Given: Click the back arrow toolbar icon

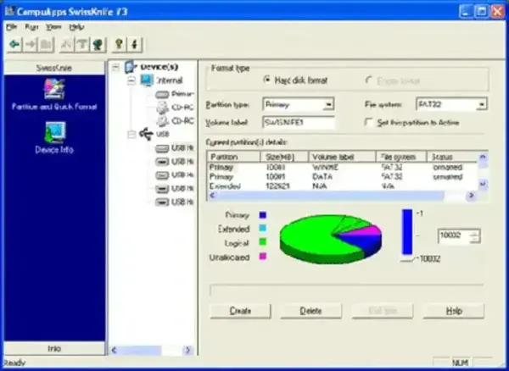Looking at the screenshot, I should [13, 44].
